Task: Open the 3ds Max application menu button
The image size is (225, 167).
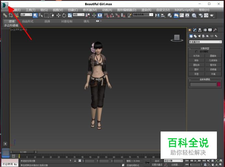Action: [x=4, y=5]
